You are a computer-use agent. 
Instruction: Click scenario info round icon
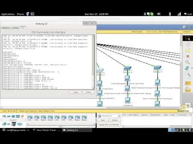coord(99,116)
